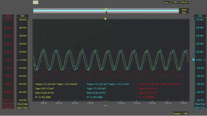Click the '-200 us' time axis label

coord(74,103)
